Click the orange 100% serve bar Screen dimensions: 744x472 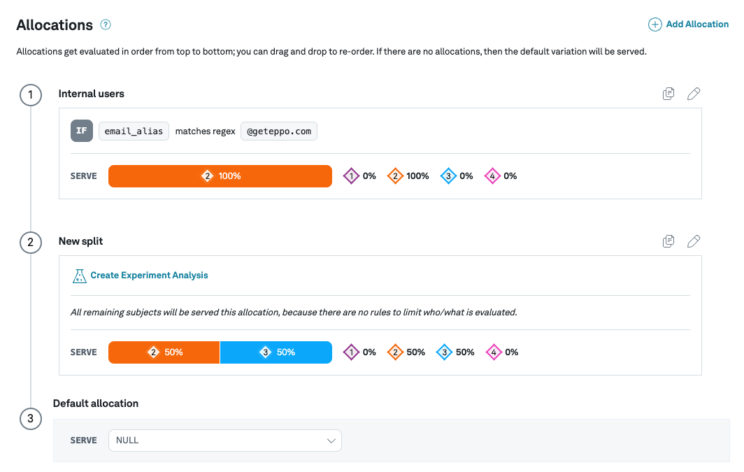click(x=220, y=176)
